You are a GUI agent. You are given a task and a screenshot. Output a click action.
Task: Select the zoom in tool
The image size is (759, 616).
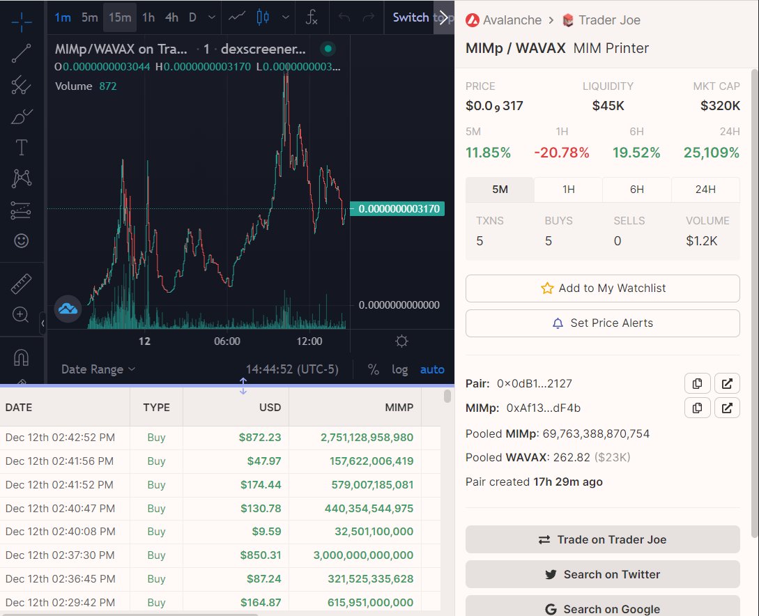coord(20,315)
